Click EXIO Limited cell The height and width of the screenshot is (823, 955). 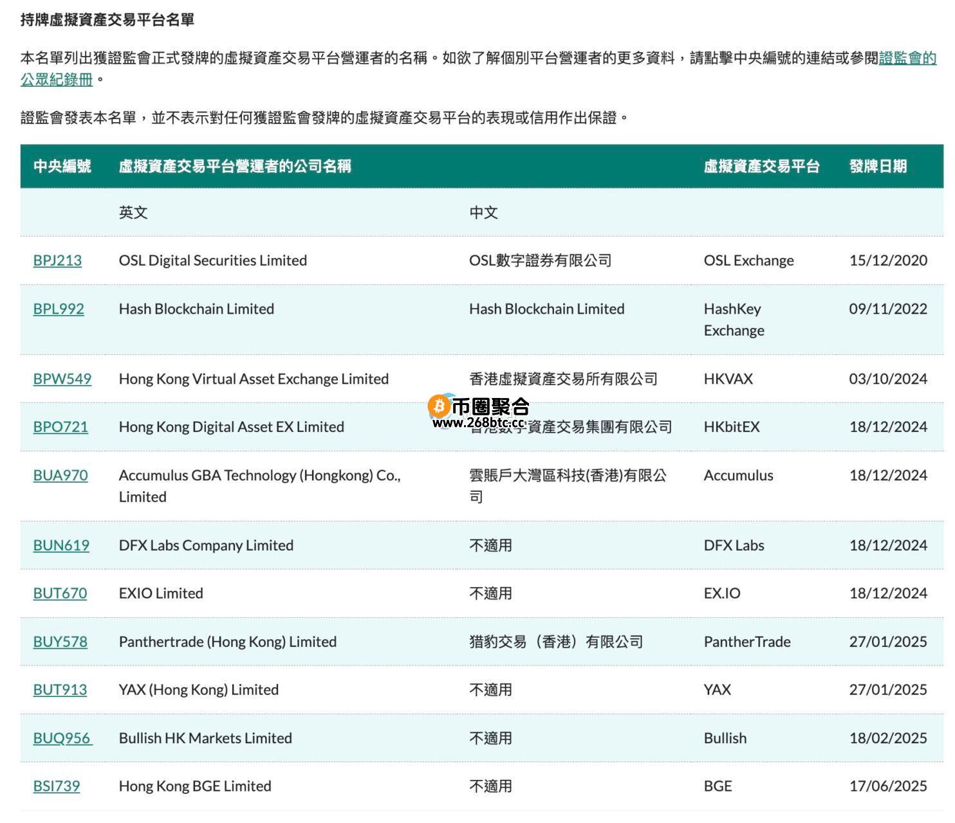point(161,593)
